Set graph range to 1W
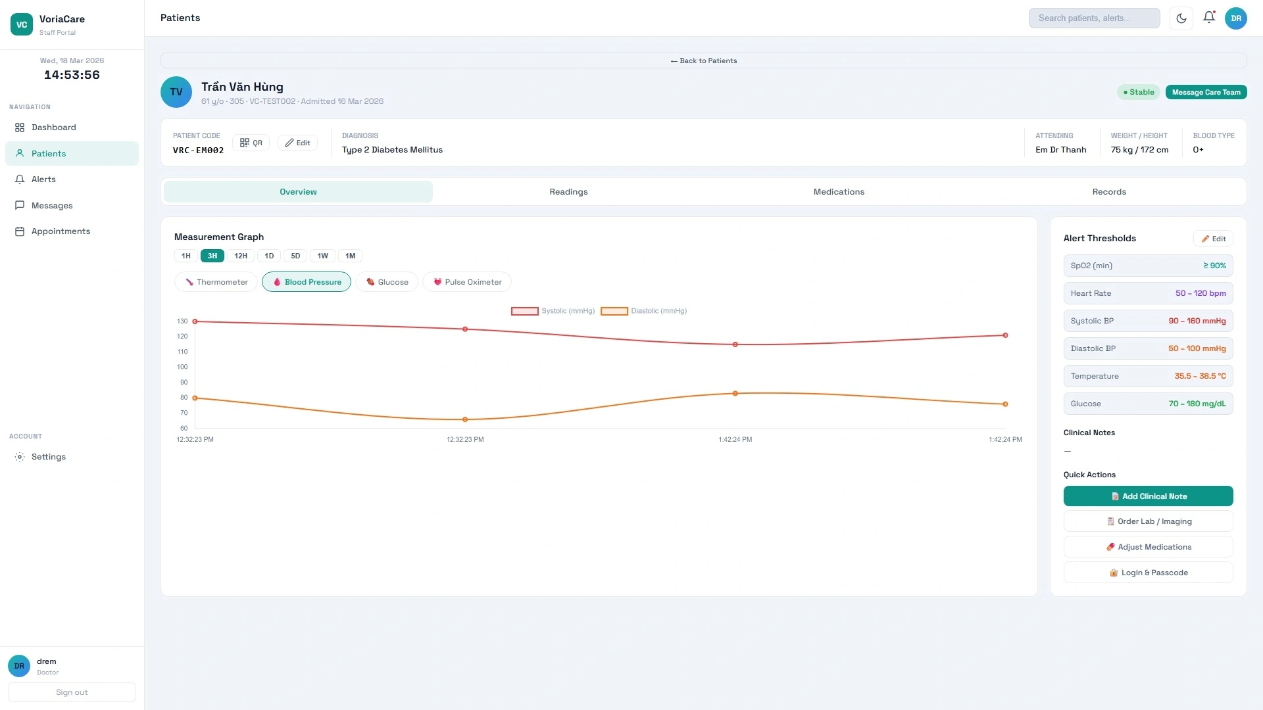Viewport: 1263px width, 710px height. [322, 256]
